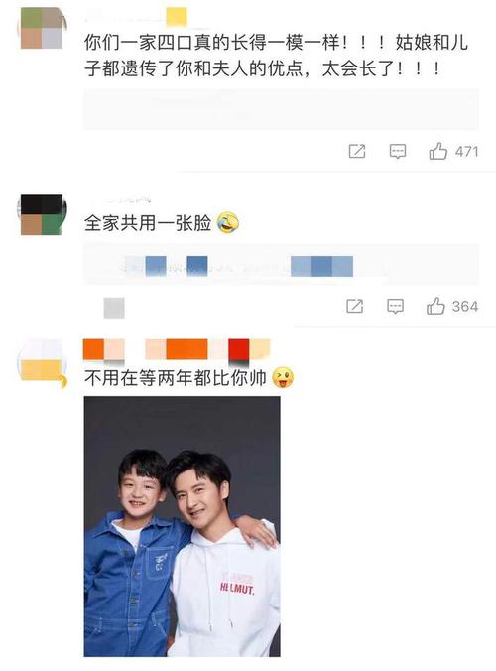Open the first commenter's mosaic avatar

pyautogui.click(x=42, y=28)
